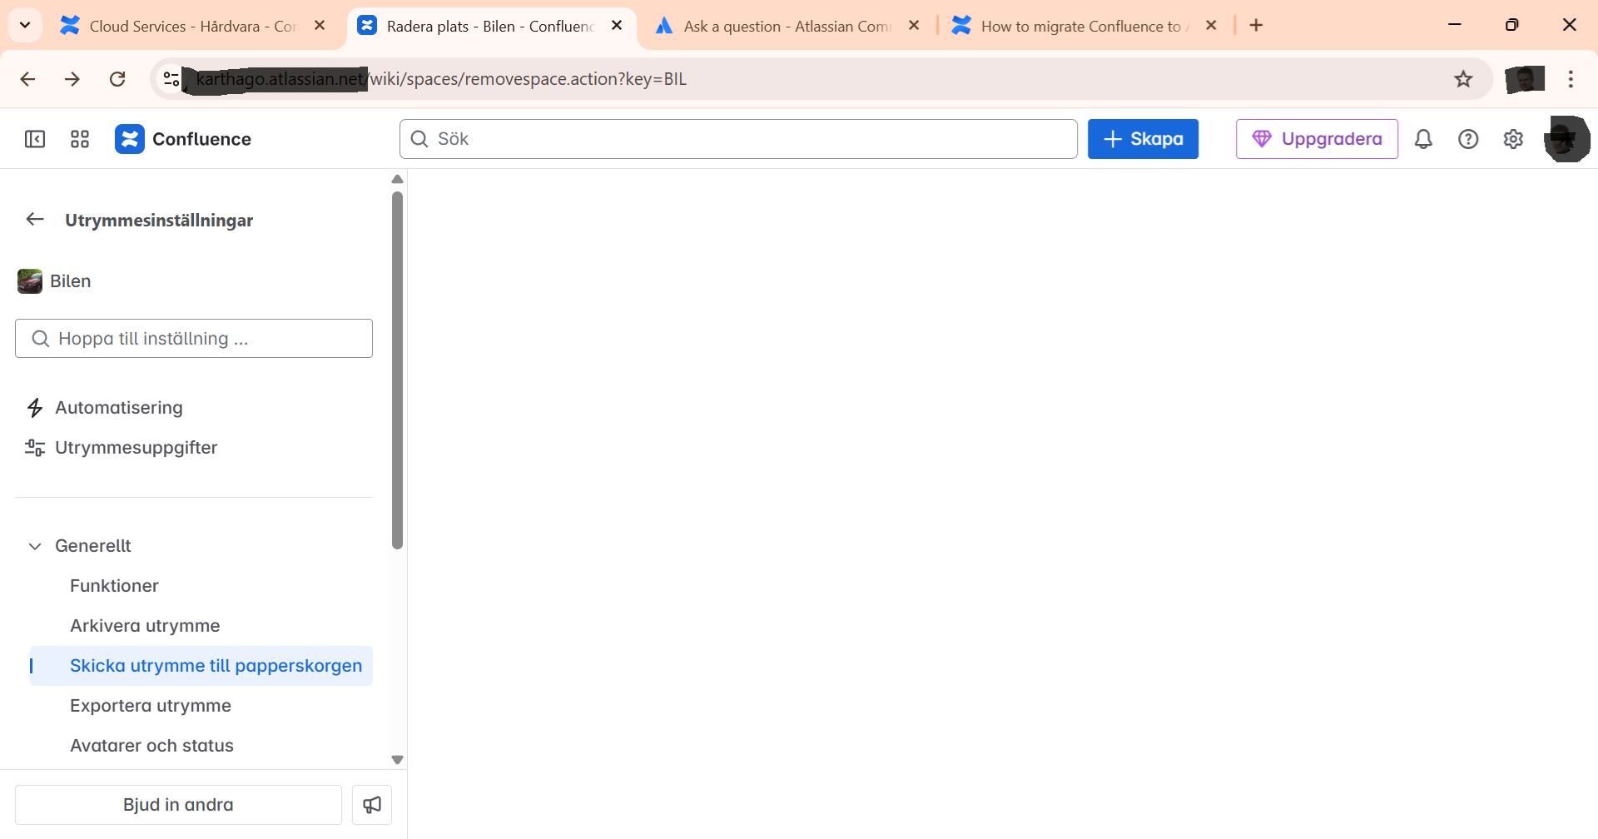The width and height of the screenshot is (1598, 839).
Task: Open the app switcher grid icon
Action: click(x=80, y=139)
